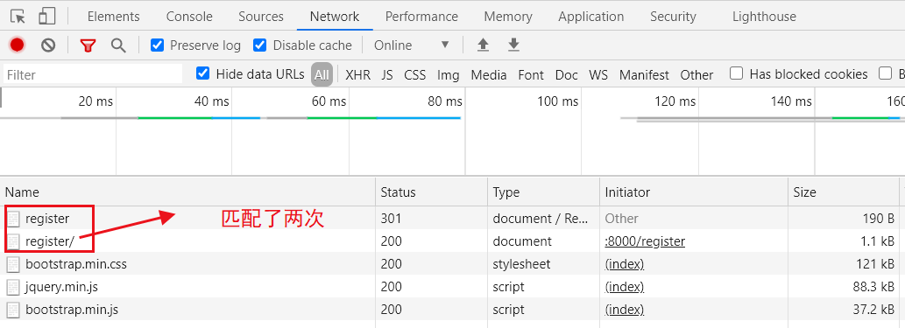The height and width of the screenshot is (328, 905).
Task: Sort by the Initiator column header
Action: pos(694,192)
